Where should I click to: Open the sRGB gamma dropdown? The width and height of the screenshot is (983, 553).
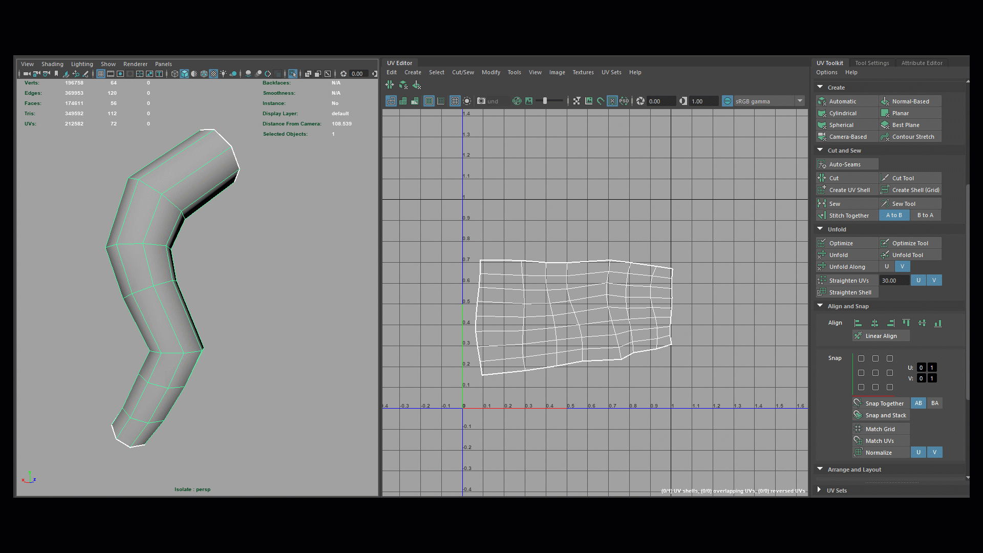tap(800, 101)
